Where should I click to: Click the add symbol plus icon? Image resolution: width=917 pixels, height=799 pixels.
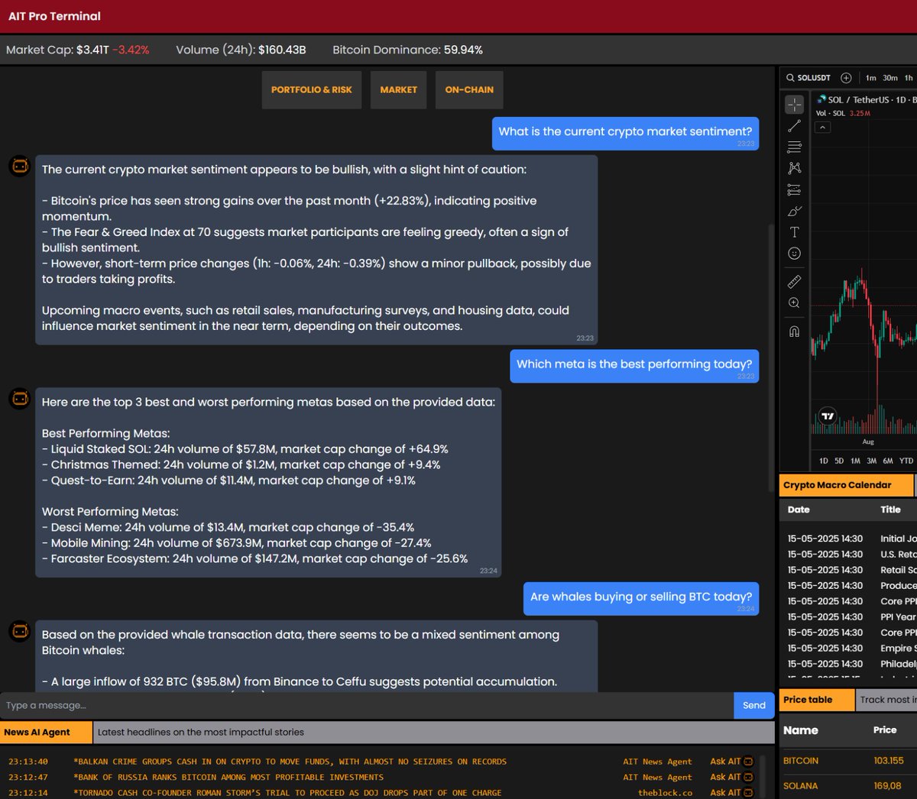tap(846, 78)
